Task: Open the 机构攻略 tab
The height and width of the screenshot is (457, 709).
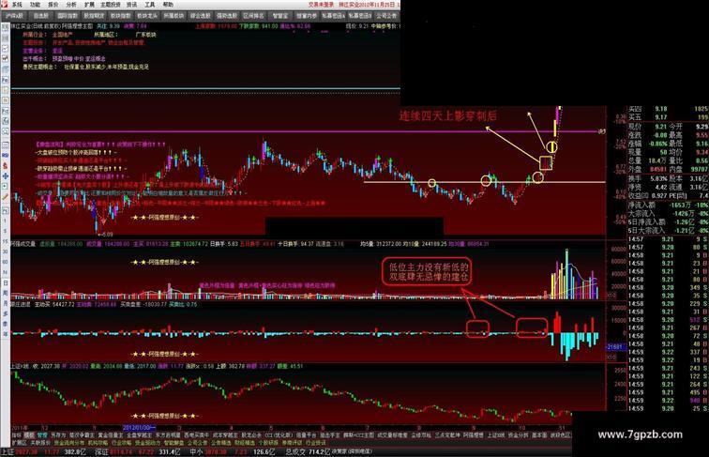Action: (98, 443)
